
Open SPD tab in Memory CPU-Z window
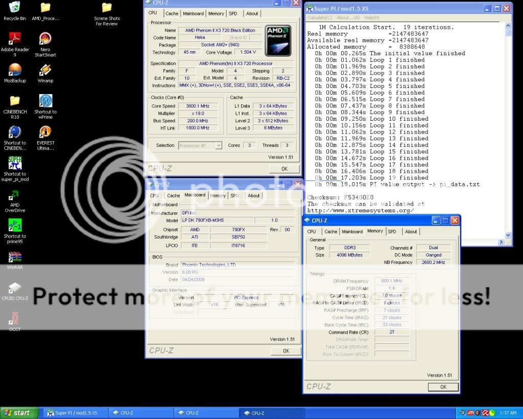pos(392,232)
